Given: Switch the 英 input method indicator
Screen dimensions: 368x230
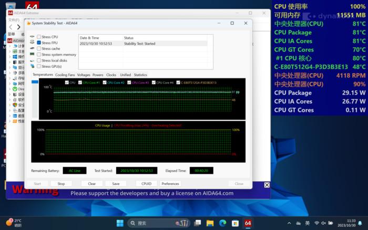Looking at the screenshot, I should (307, 223).
